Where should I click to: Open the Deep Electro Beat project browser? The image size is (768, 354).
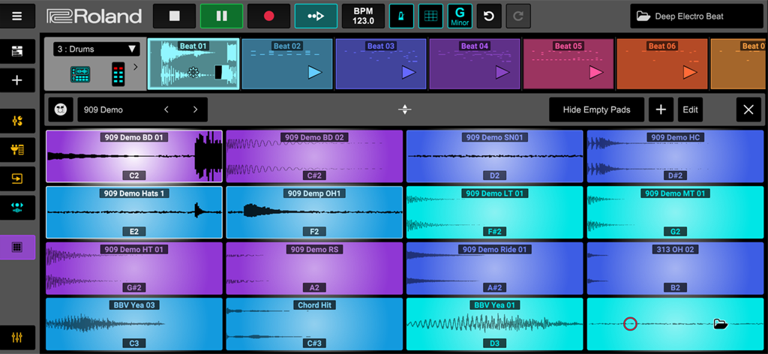697,16
